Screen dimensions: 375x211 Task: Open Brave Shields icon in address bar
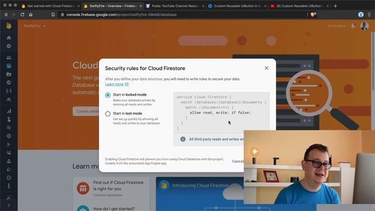pos(313,15)
